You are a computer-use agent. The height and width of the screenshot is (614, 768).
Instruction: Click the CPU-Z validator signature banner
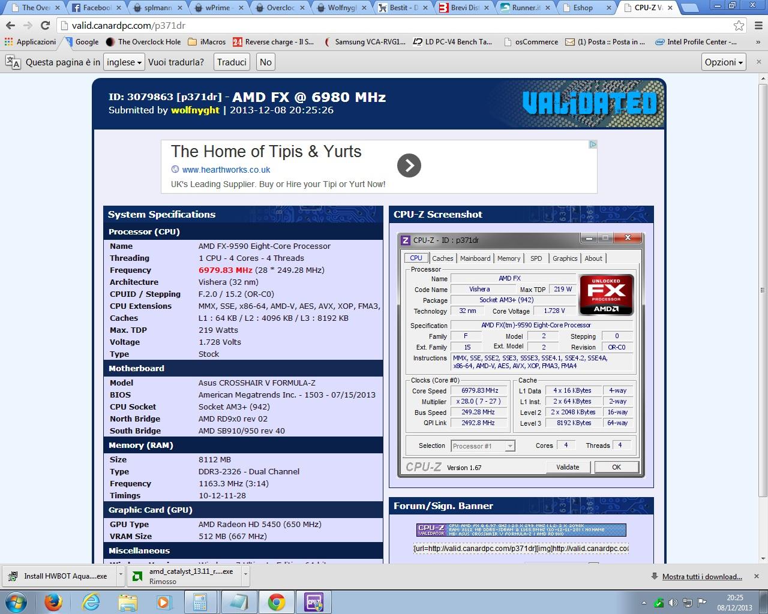pyautogui.click(x=521, y=530)
